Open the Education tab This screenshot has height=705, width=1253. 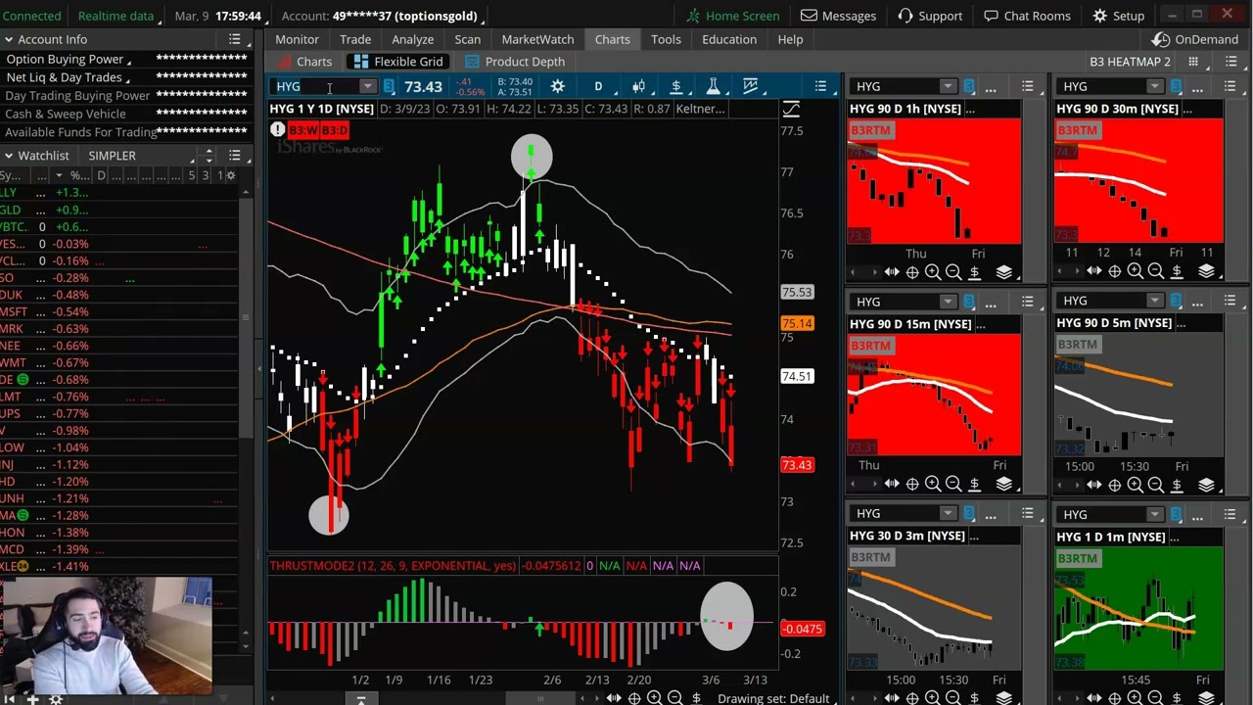point(729,39)
